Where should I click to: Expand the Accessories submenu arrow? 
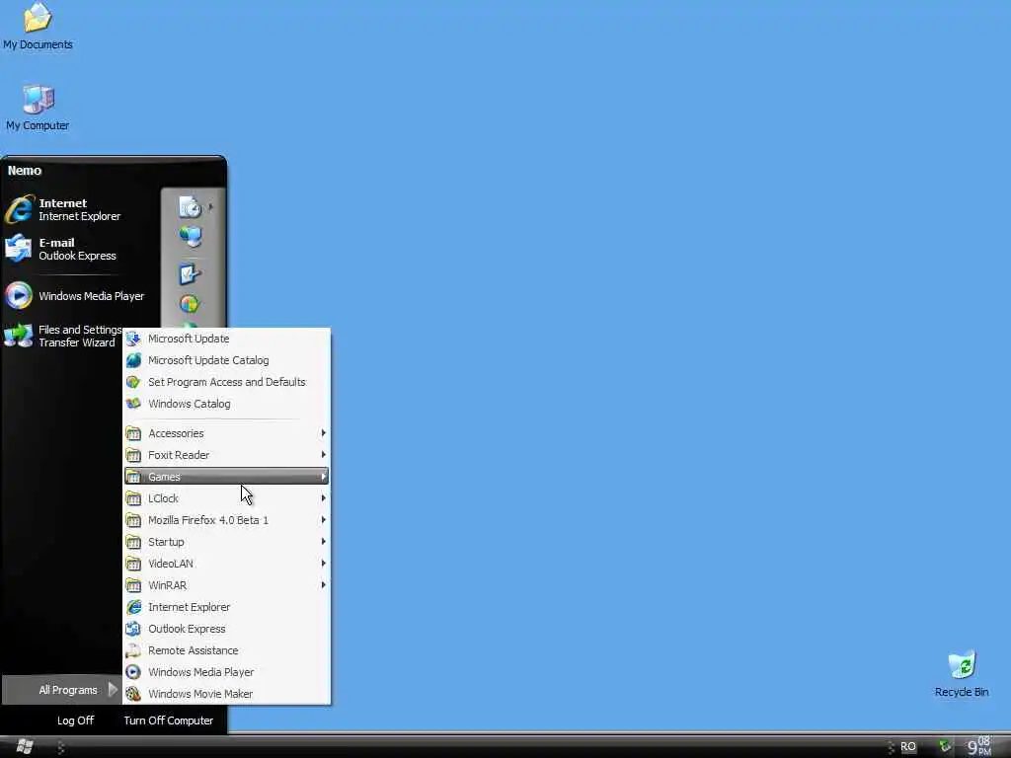[323, 433]
